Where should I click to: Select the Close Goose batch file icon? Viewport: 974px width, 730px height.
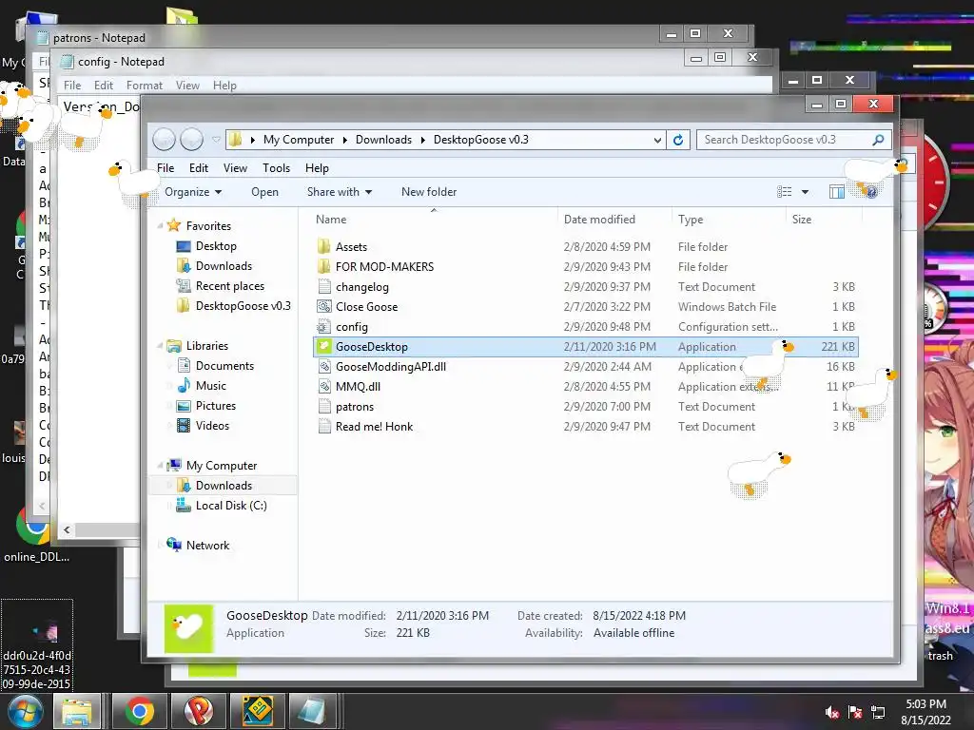pyautogui.click(x=323, y=307)
